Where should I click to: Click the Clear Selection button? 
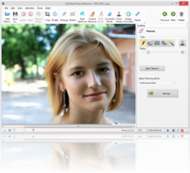click(x=152, y=68)
